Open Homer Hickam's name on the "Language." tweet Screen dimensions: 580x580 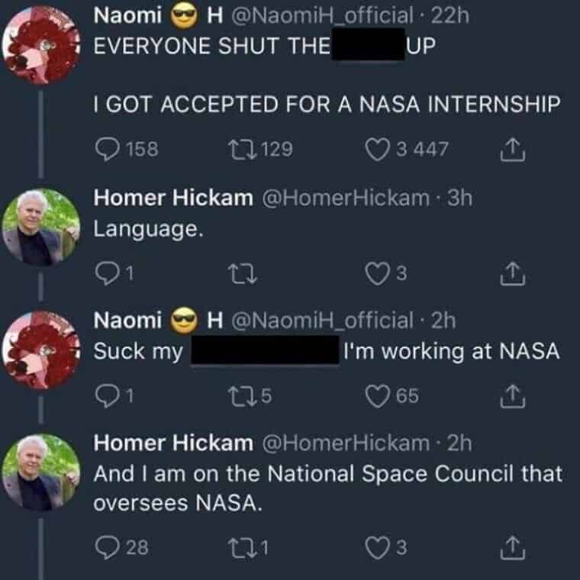172,198
